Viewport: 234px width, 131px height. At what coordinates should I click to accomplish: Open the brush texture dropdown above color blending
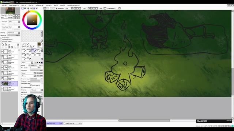(x=35, y=76)
